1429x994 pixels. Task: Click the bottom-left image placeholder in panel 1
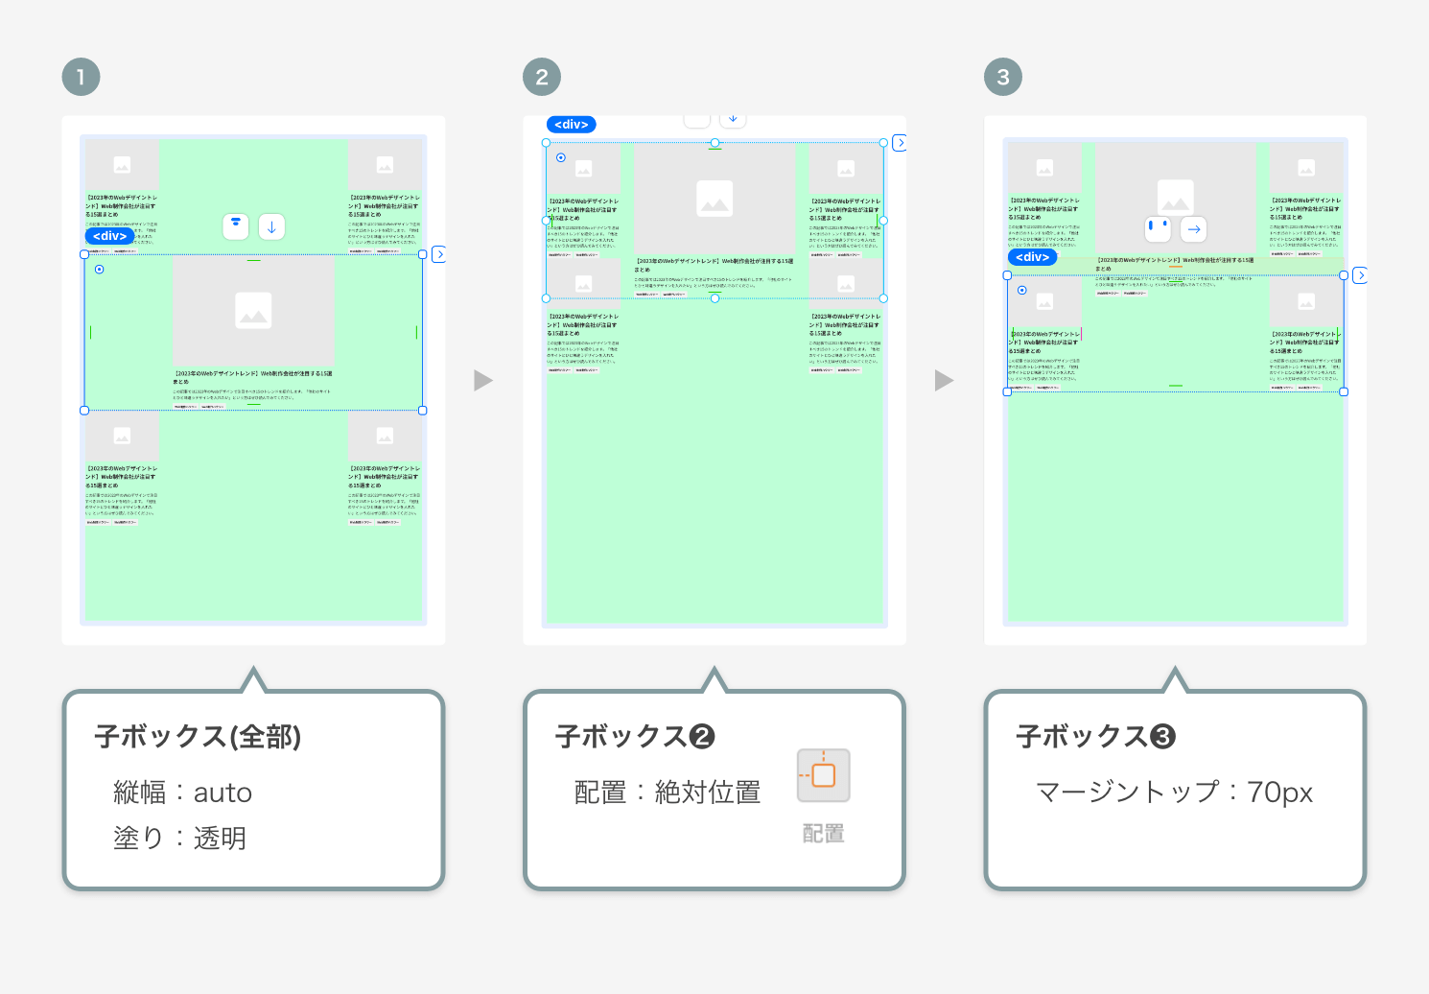coord(122,436)
